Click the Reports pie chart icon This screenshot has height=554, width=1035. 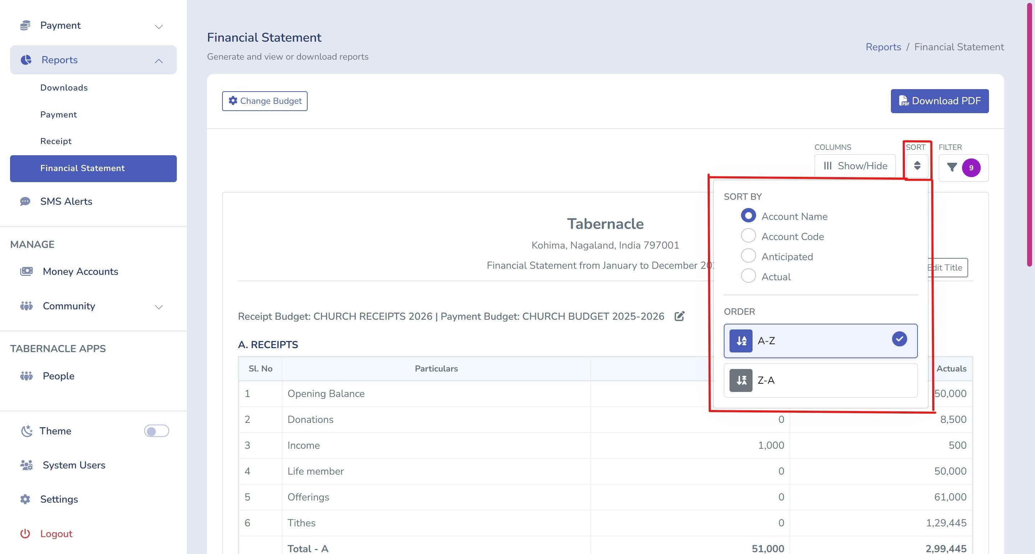click(26, 60)
